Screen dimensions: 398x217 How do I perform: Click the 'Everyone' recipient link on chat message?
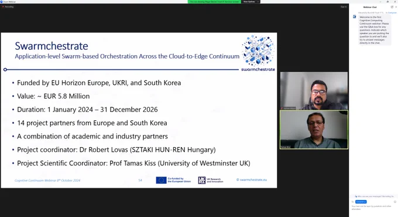[392, 12]
